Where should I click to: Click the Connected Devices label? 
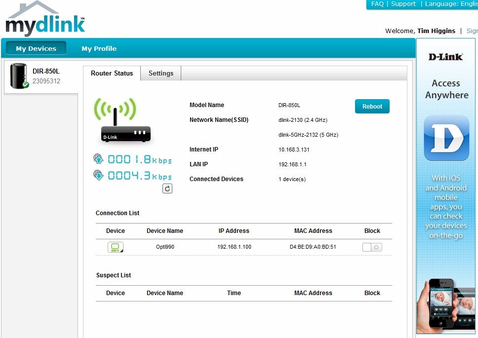[x=216, y=179]
